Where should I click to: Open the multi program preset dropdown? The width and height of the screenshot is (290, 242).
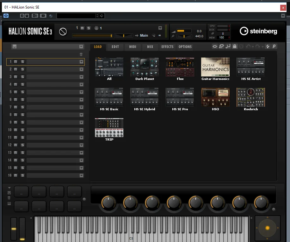(81, 46)
